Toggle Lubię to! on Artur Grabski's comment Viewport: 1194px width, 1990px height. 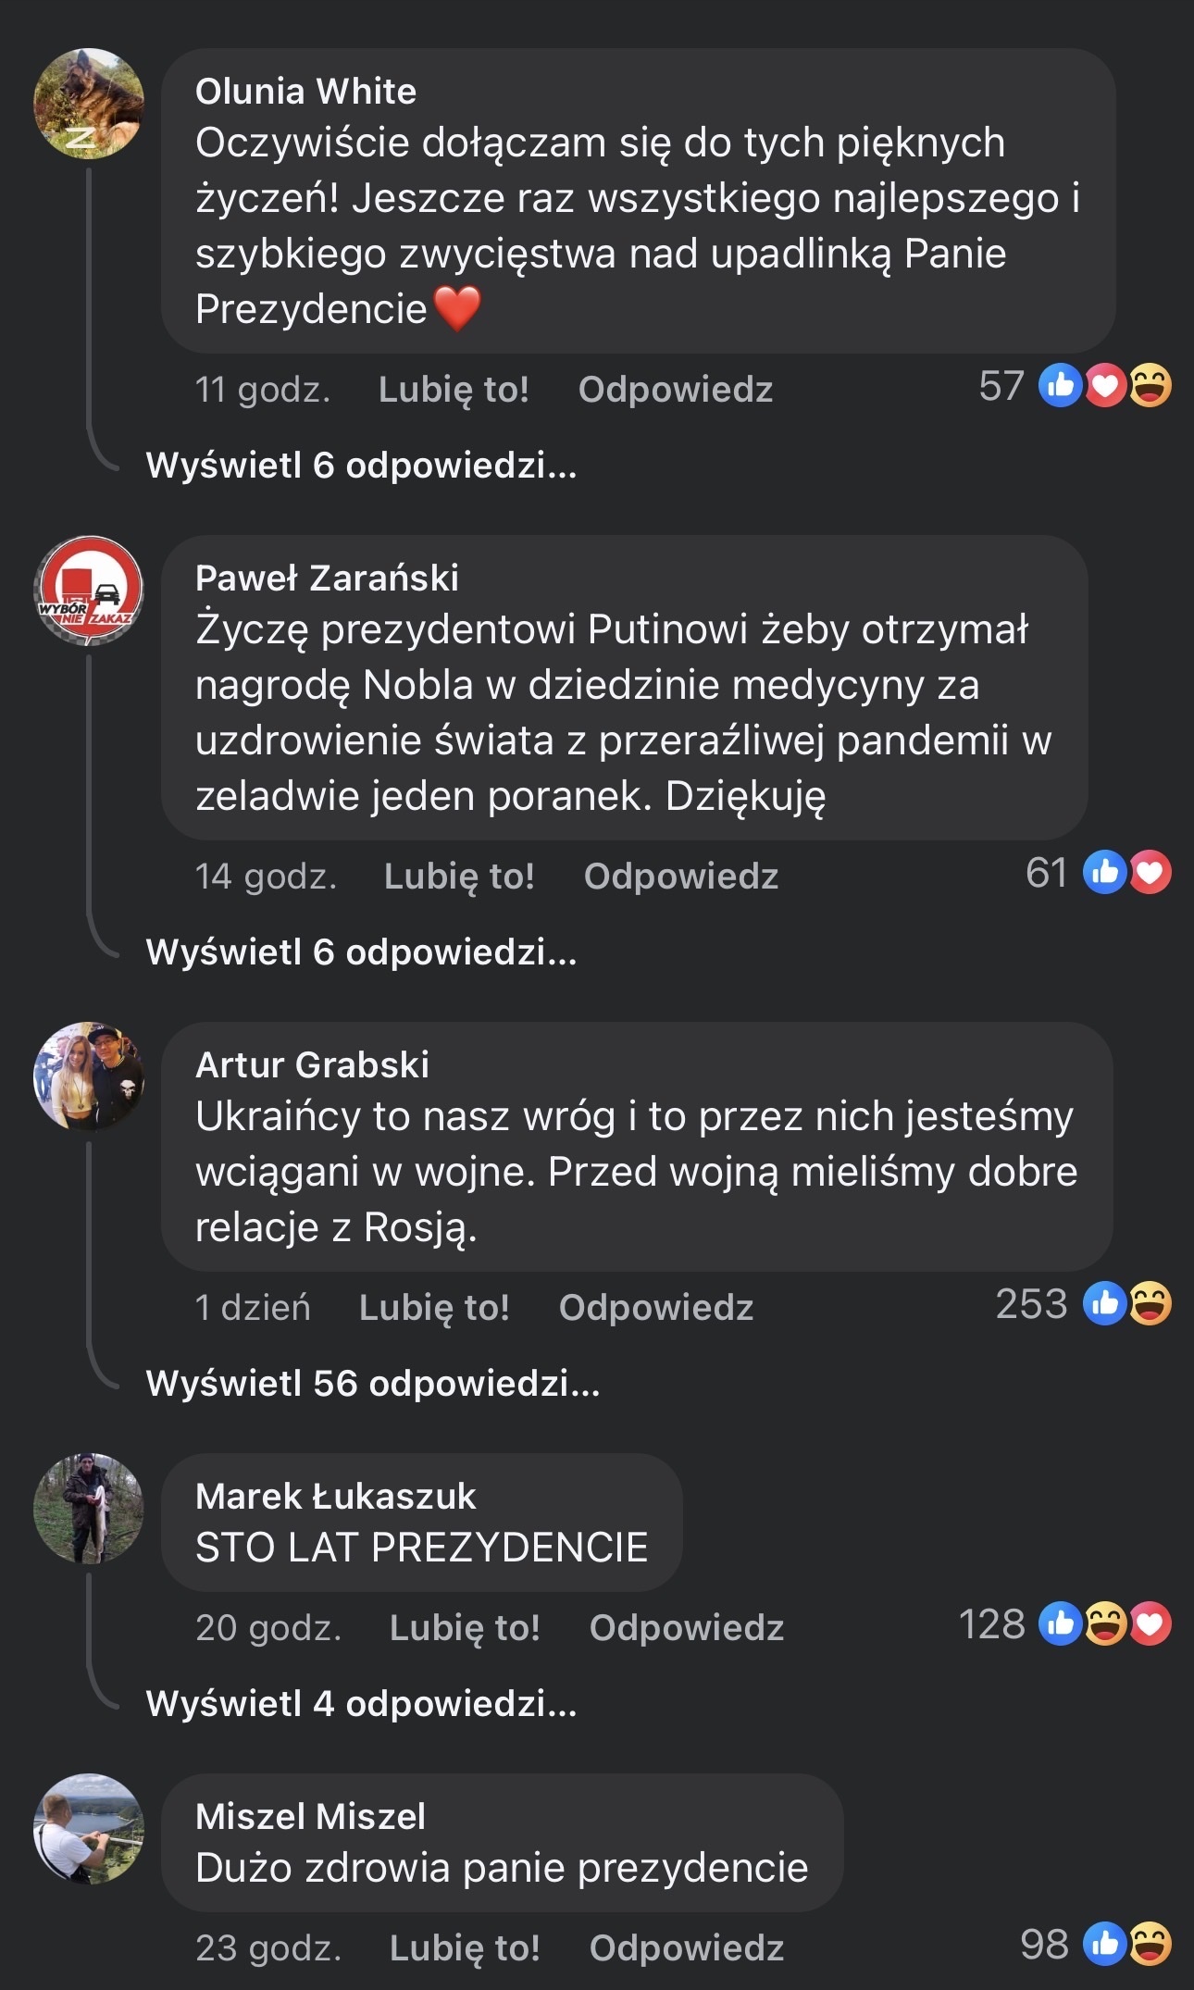[x=434, y=1308]
